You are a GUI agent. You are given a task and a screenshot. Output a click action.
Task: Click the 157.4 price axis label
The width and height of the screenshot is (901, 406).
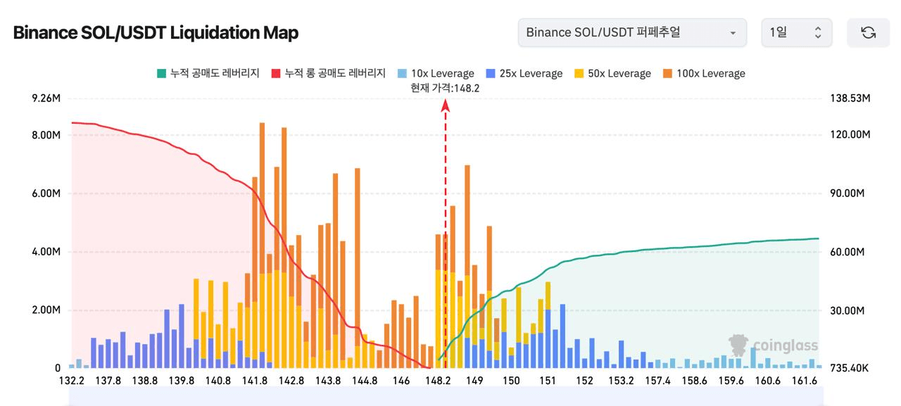point(657,381)
